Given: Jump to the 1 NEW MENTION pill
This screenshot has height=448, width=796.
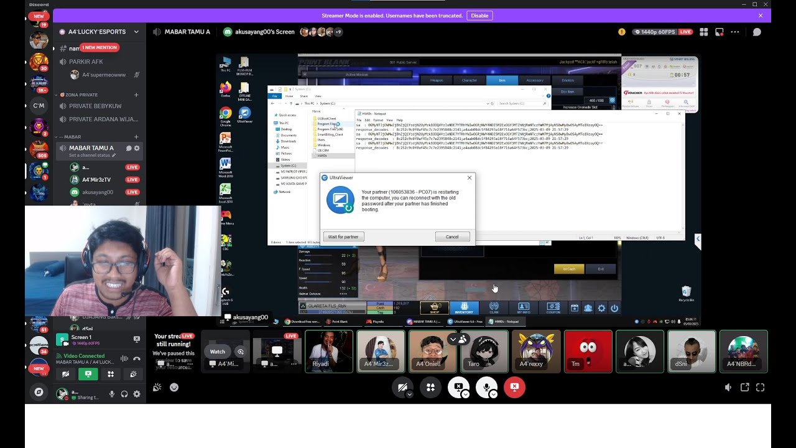Looking at the screenshot, I should click(99, 47).
